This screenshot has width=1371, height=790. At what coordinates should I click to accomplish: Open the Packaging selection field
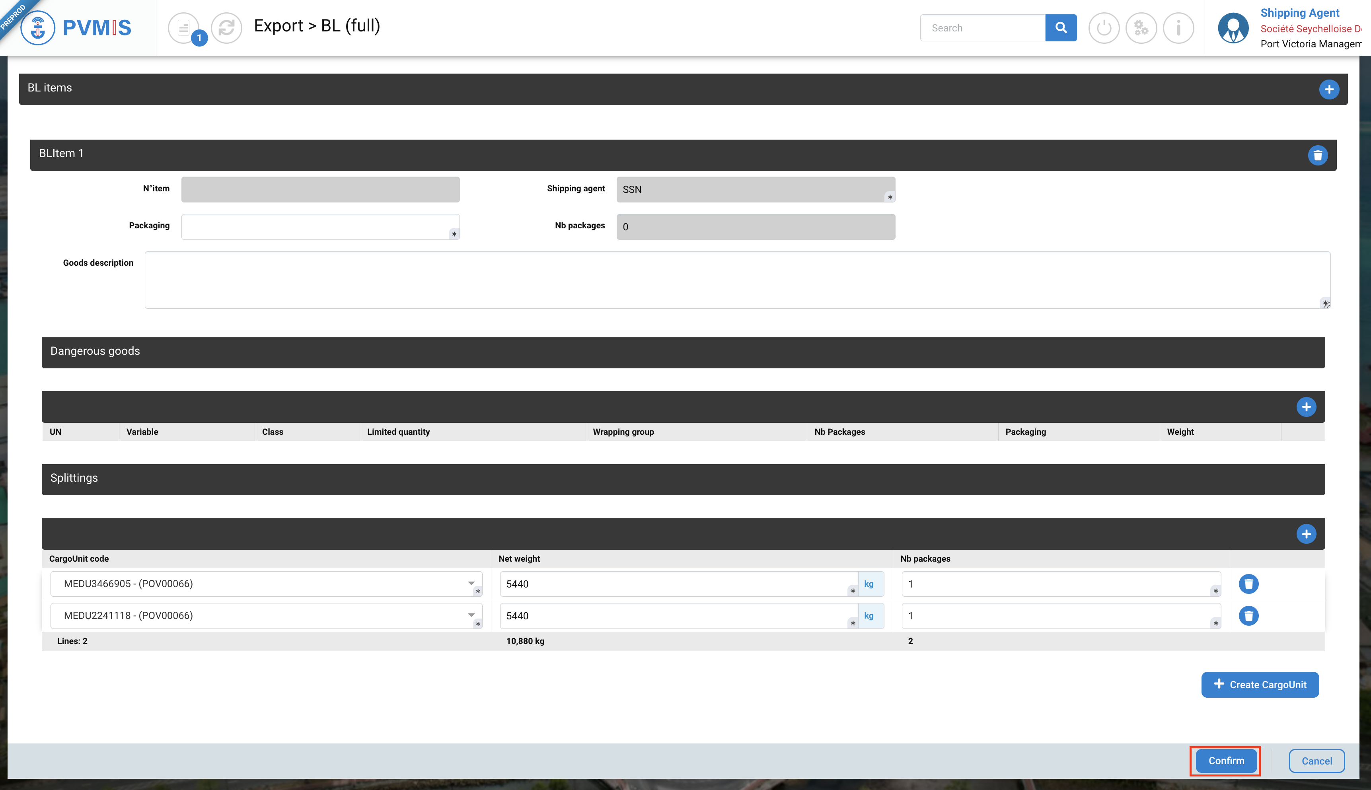(320, 227)
